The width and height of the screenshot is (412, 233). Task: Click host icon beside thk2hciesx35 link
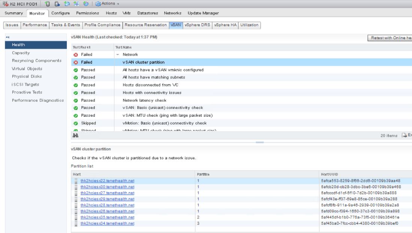tap(76, 218)
